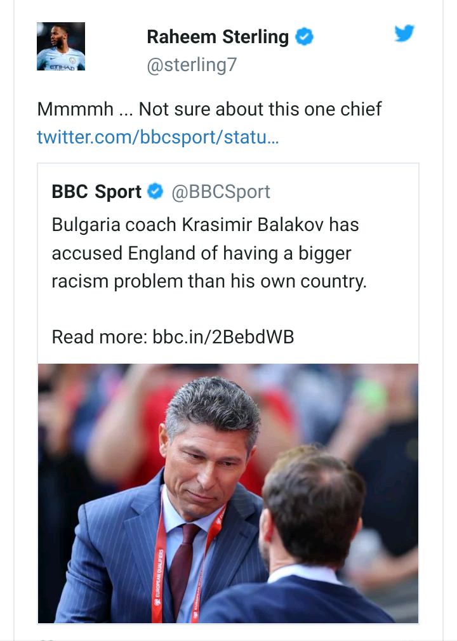Screen dimensions: 457x641
Task: Open the bbc.in/2BebdWB link
Action: click(223, 336)
